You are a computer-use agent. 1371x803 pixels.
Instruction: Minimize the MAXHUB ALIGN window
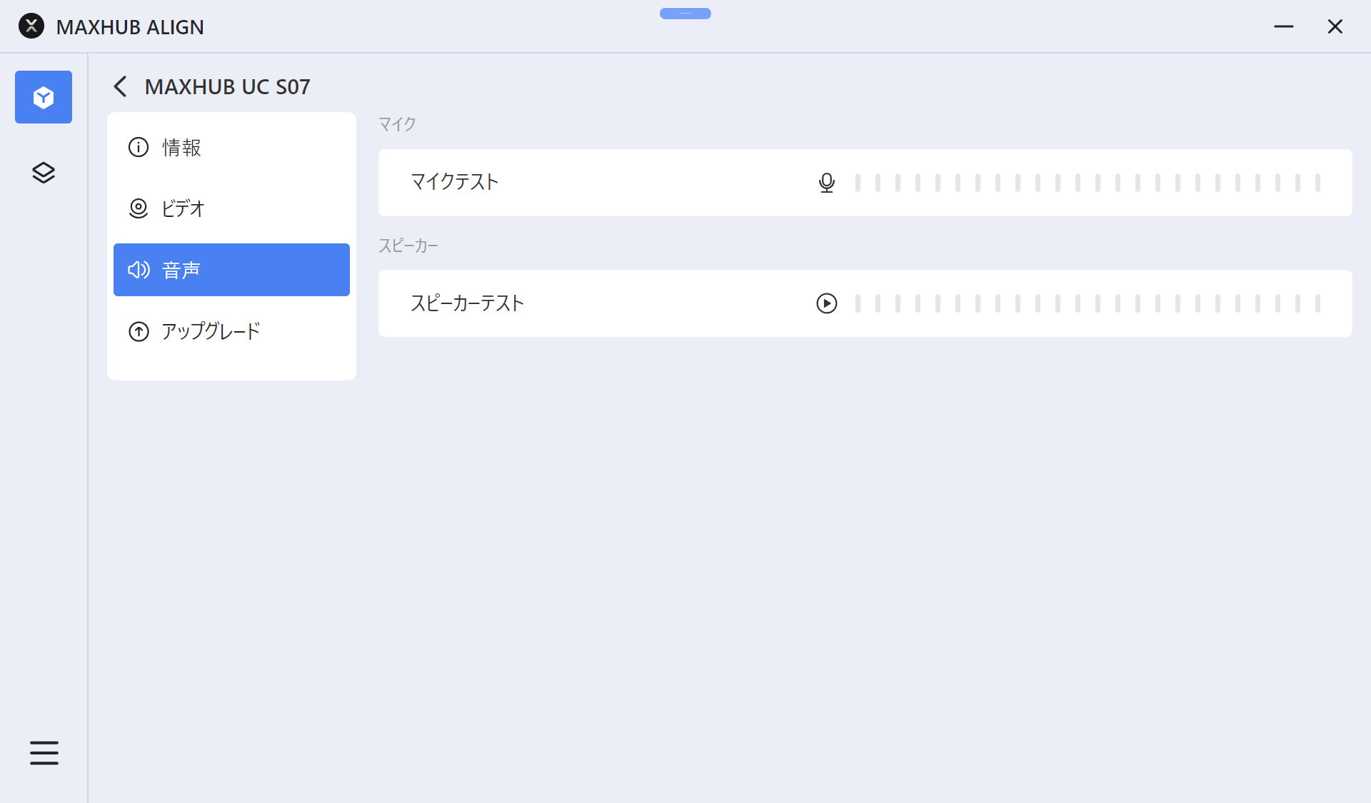[x=1283, y=26]
